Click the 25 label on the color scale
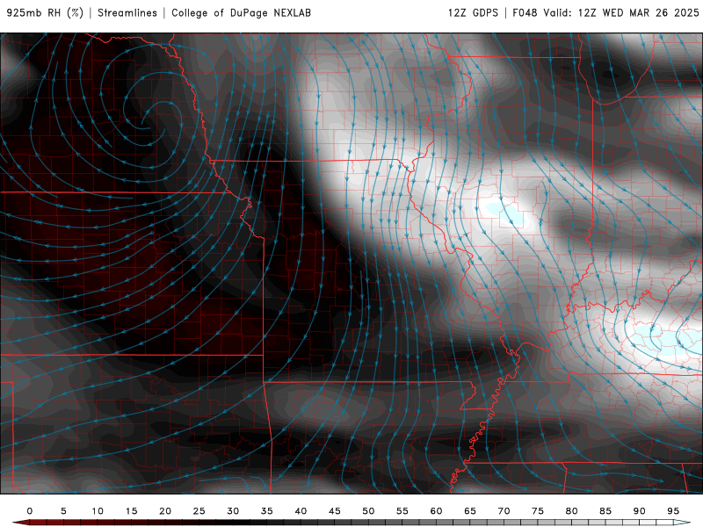 click(199, 511)
